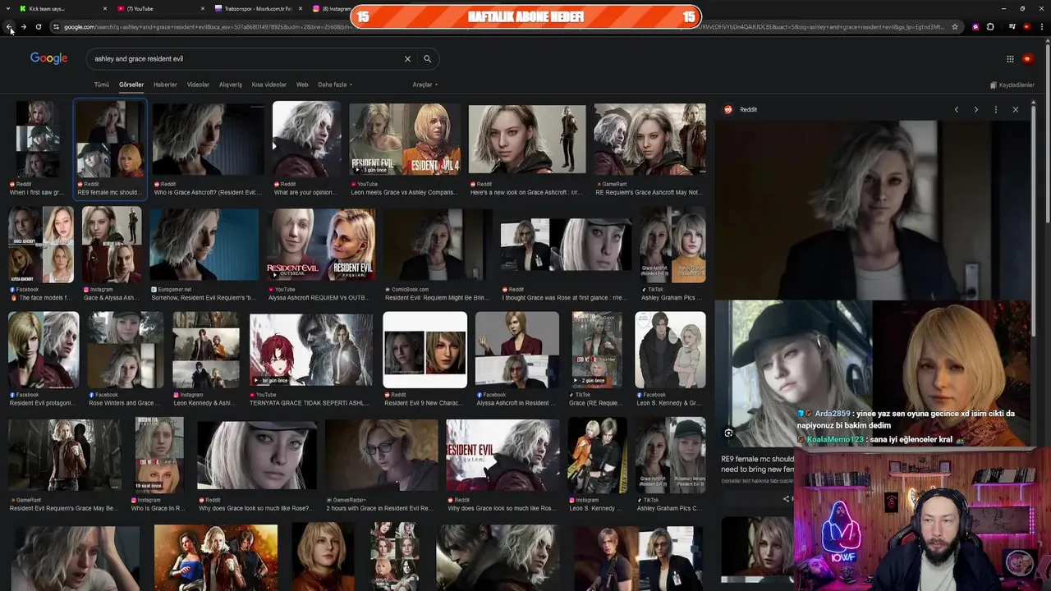Clear the search box with X icon
1051x591 pixels.
407,59
